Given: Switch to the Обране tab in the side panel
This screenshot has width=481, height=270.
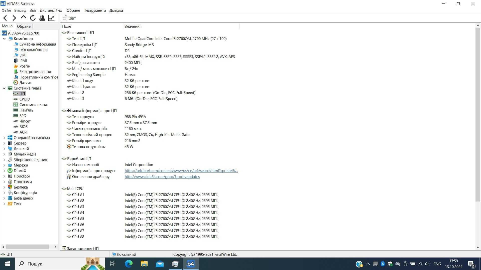Looking at the screenshot, I should pos(24,26).
